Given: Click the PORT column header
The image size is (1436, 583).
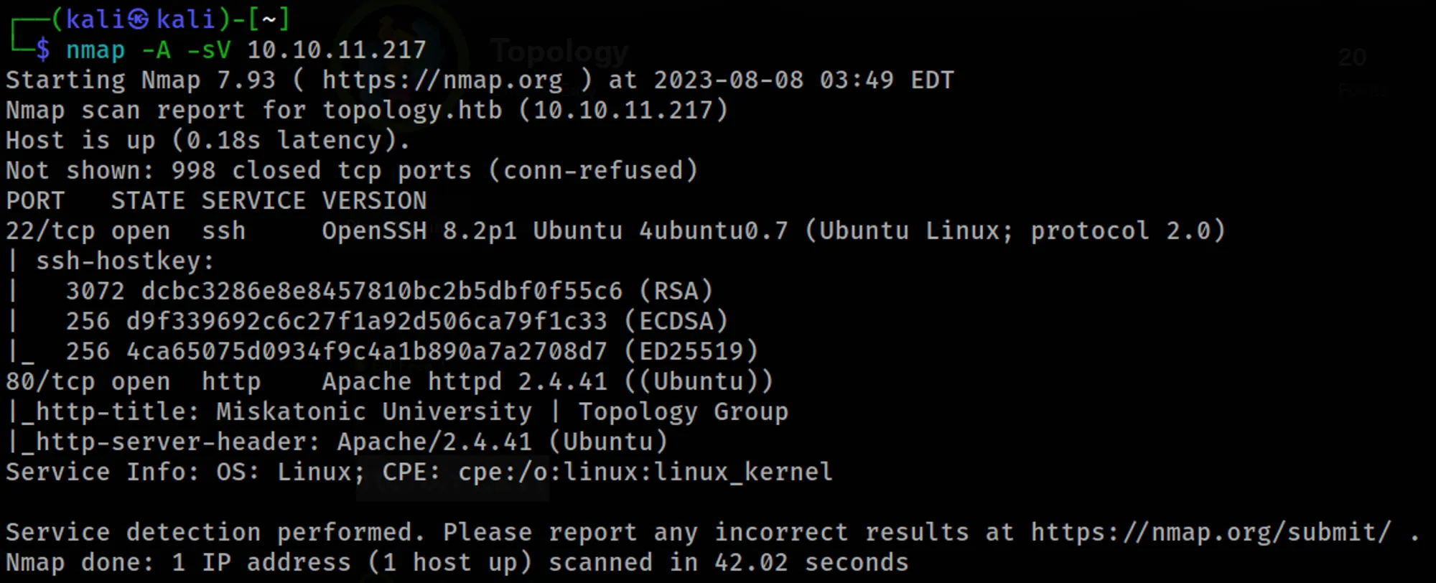Looking at the screenshot, I should 35,201.
